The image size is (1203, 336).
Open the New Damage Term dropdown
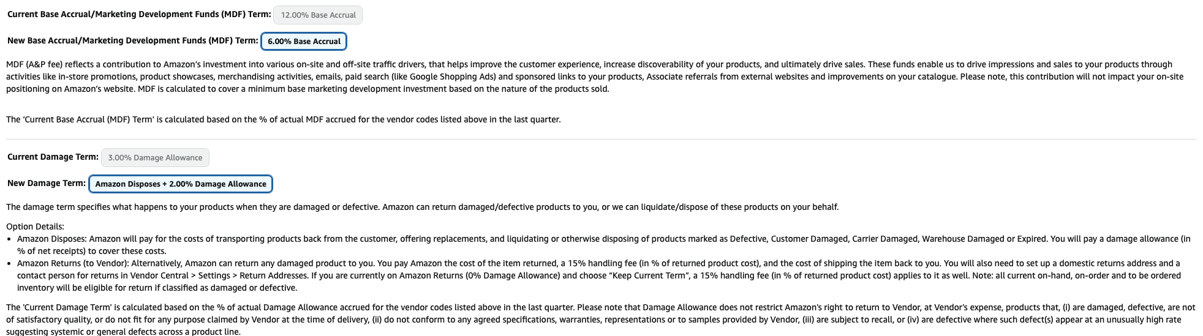[x=181, y=184]
